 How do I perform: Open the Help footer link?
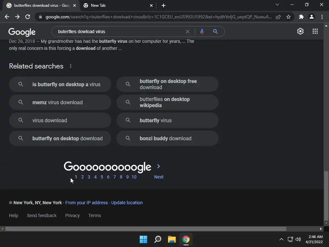13,215
